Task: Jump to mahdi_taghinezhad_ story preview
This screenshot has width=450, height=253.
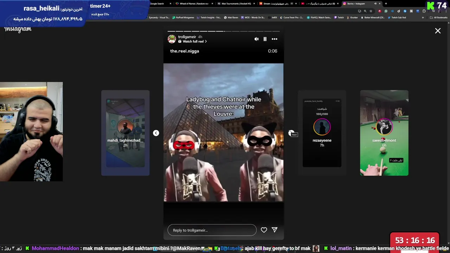Action: (126, 133)
